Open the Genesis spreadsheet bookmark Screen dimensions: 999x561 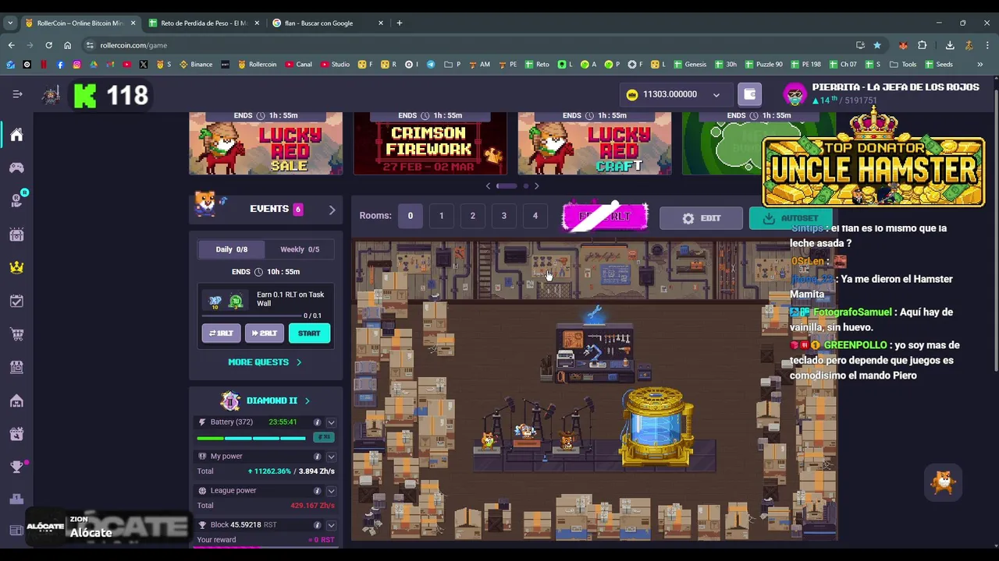689,65
